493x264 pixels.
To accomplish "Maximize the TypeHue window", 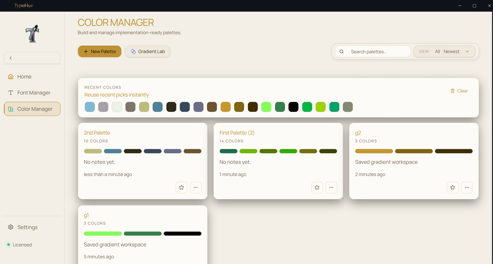I will pos(474,6).
